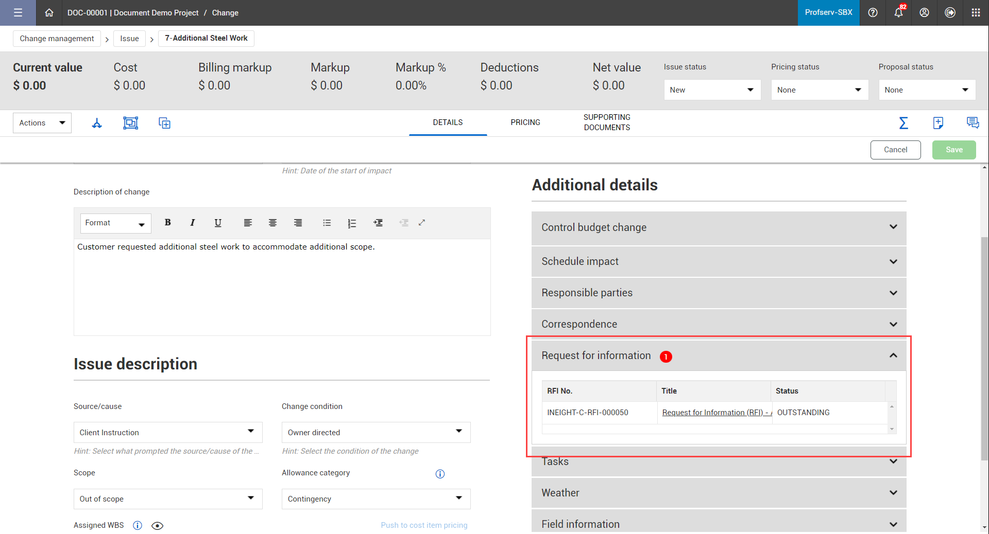The width and height of the screenshot is (989, 534).
Task: Toggle Underline text formatting
Action: (x=218, y=223)
